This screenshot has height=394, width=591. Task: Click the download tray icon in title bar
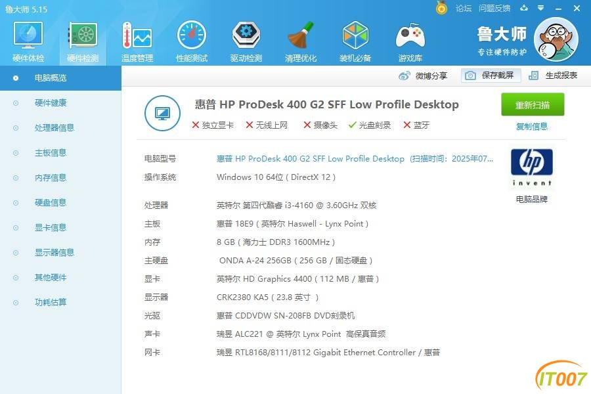coord(524,8)
